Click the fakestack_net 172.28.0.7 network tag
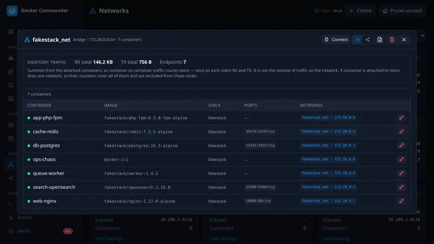The image size is (434, 244). coord(329,201)
